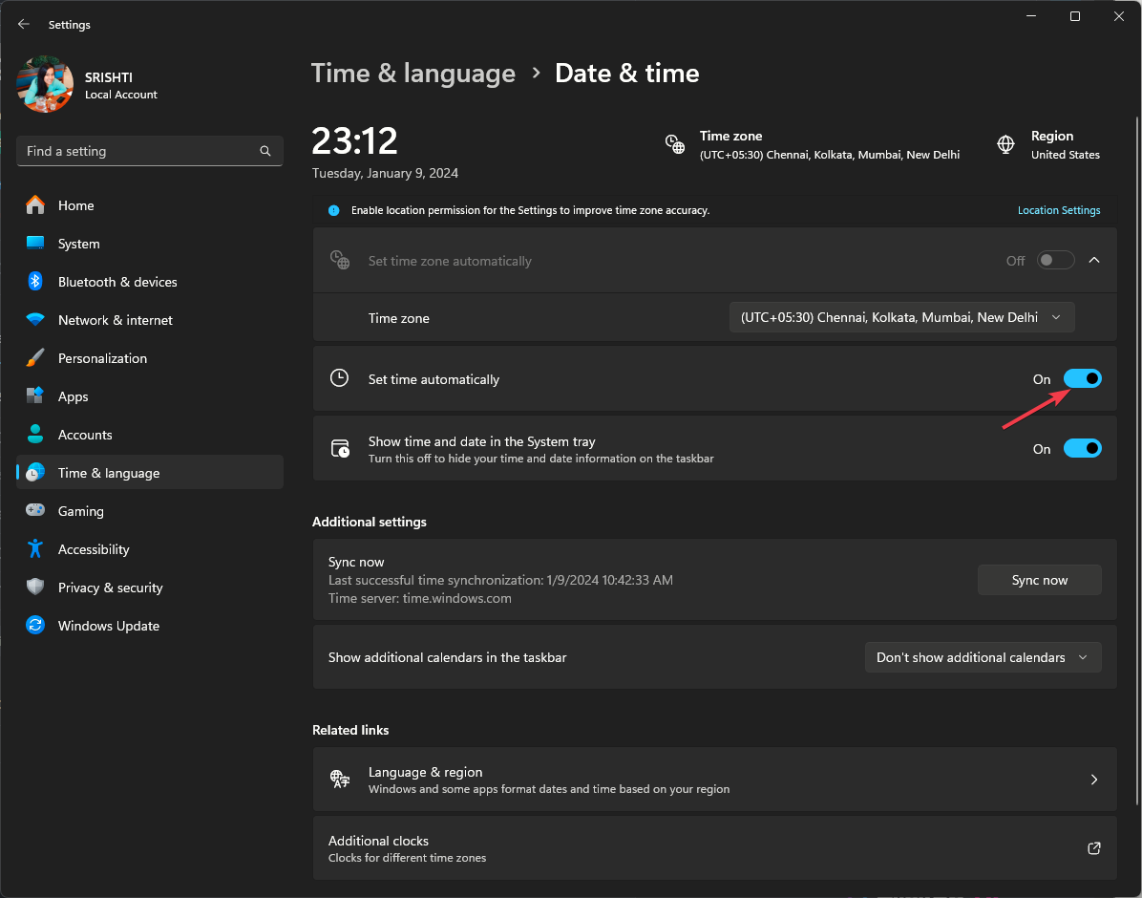This screenshot has height=898, width=1142.
Task: Collapse the Set time zone automatically section
Action: (x=1094, y=261)
